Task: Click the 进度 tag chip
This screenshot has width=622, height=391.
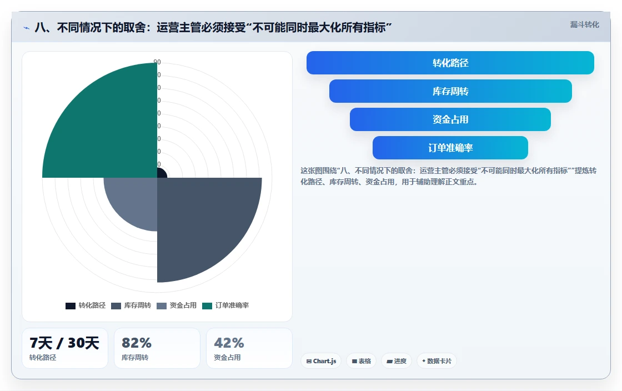Action: click(397, 361)
